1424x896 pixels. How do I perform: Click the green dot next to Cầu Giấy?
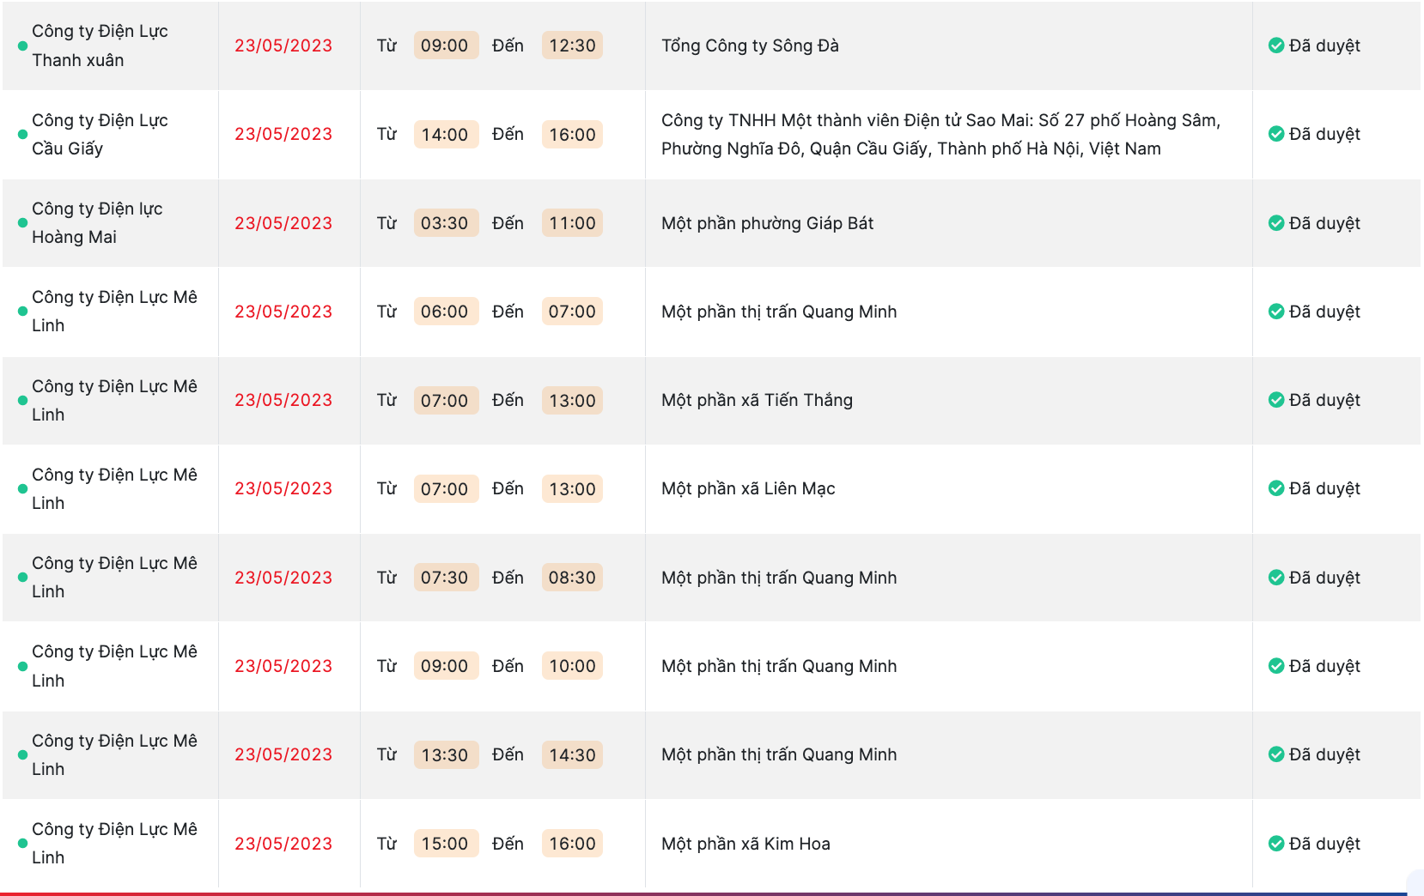22,135
